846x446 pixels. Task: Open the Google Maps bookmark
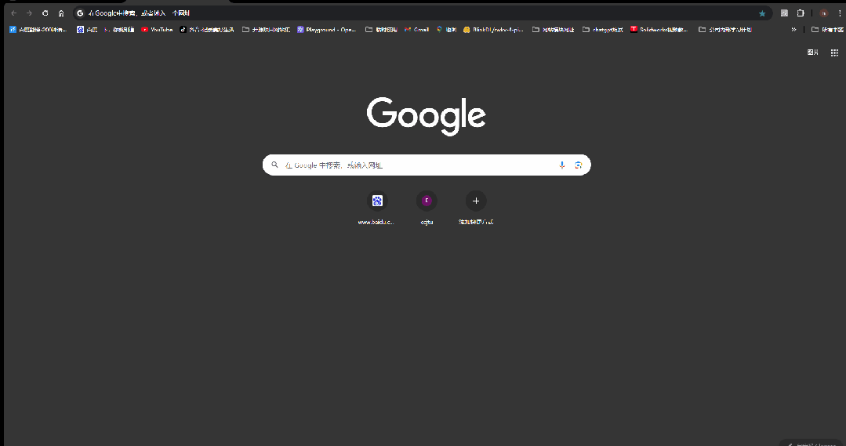(446, 30)
